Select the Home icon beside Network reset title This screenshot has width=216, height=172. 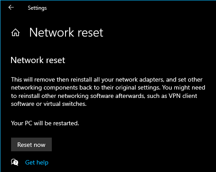(15, 33)
